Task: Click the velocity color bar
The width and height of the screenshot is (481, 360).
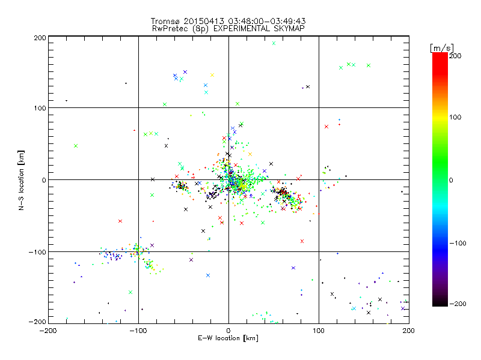Action: 440,179
